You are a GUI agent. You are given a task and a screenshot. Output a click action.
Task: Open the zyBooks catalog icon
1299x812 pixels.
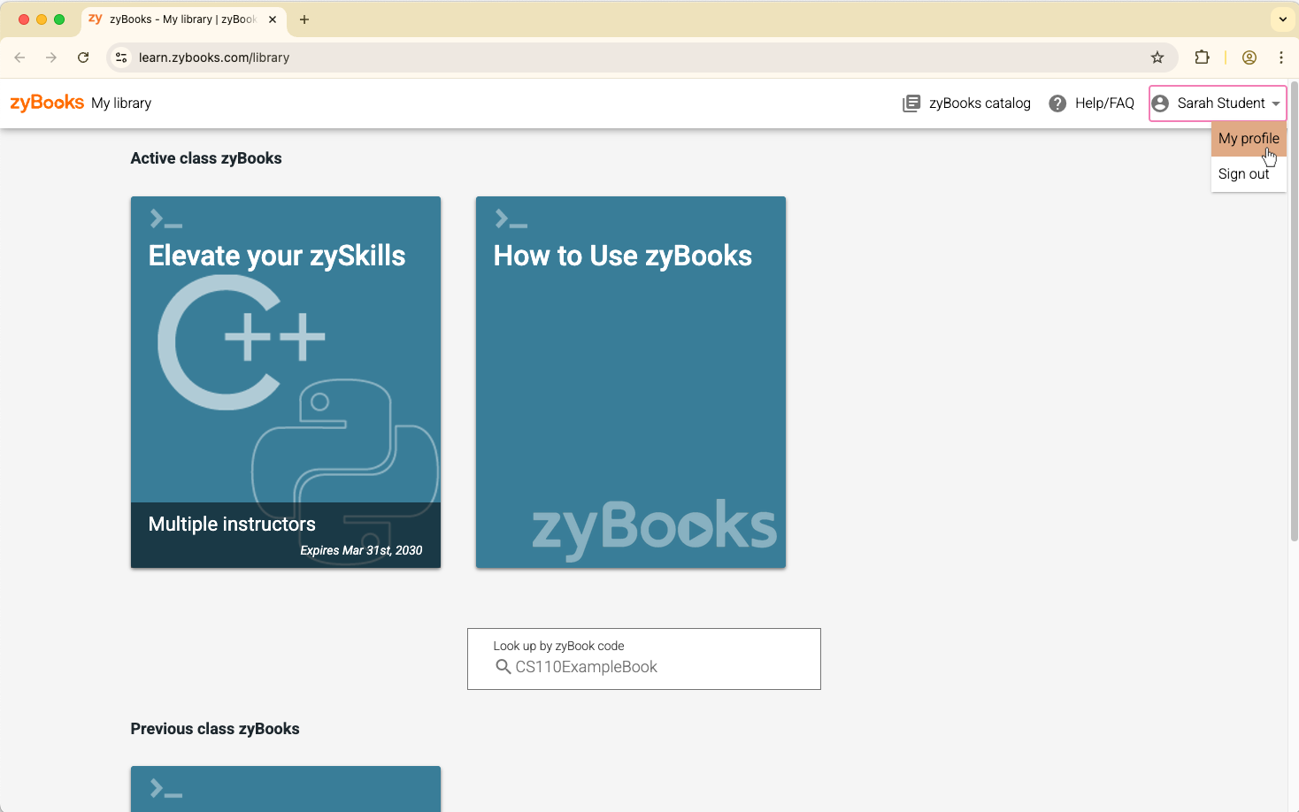911,103
